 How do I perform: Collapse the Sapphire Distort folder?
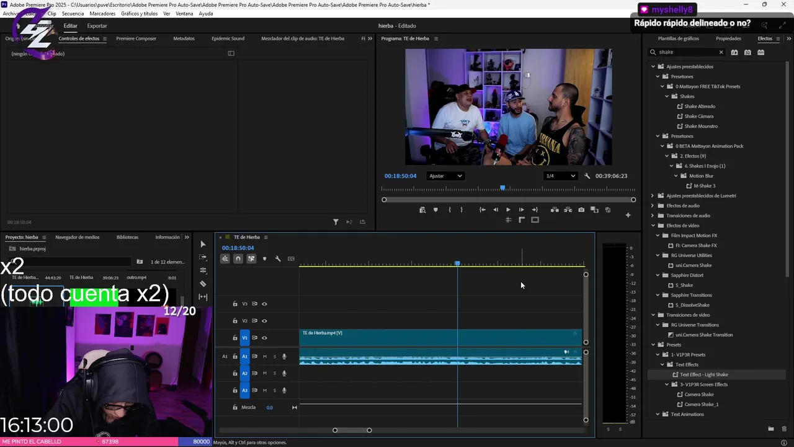(x=658, y=275)
